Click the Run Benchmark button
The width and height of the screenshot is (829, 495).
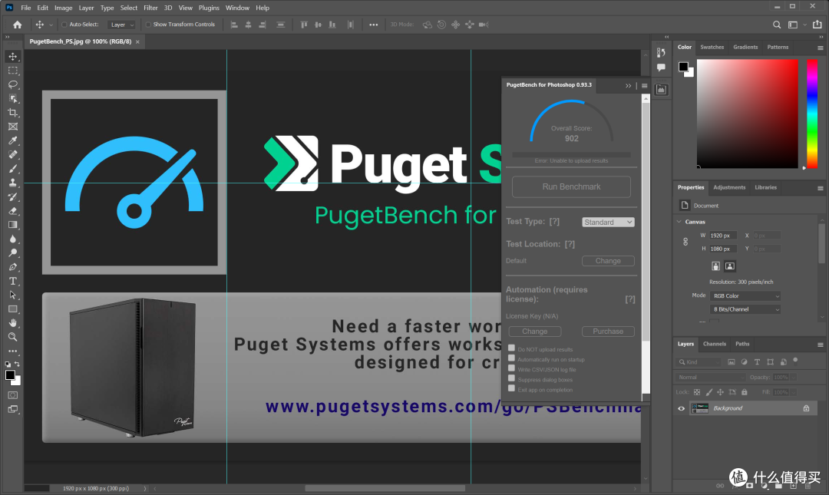tap(571, 186)
